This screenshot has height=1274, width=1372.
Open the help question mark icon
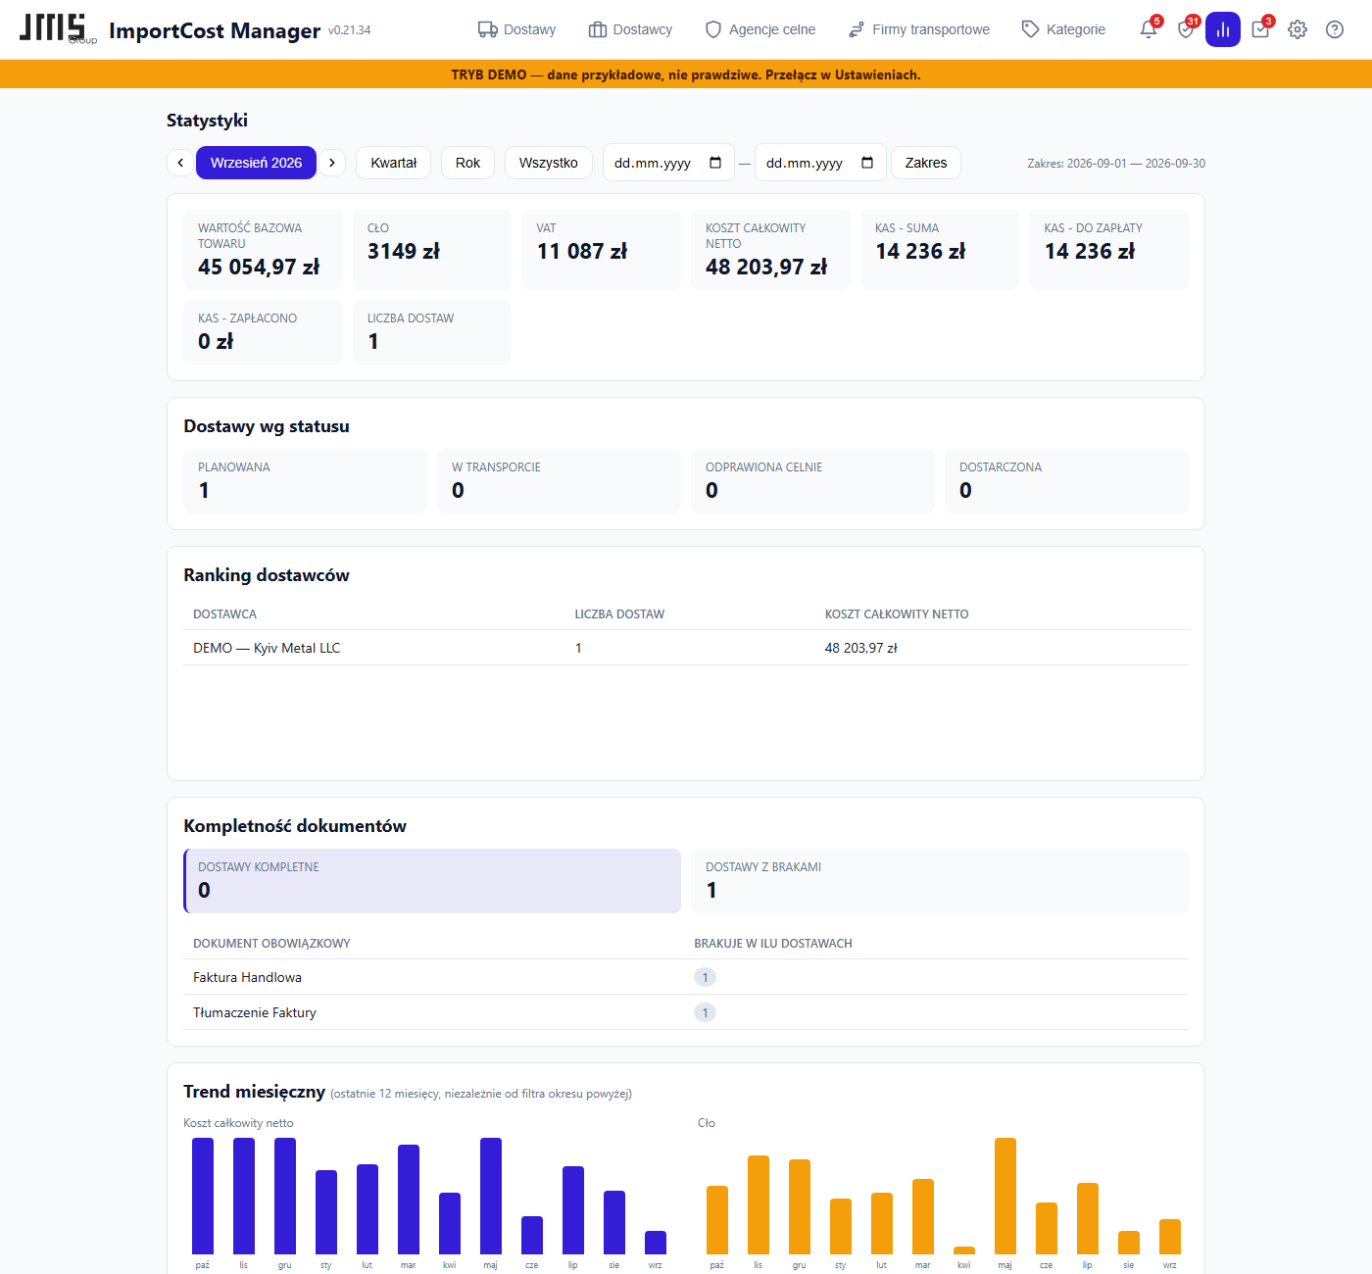[1335, 29]
